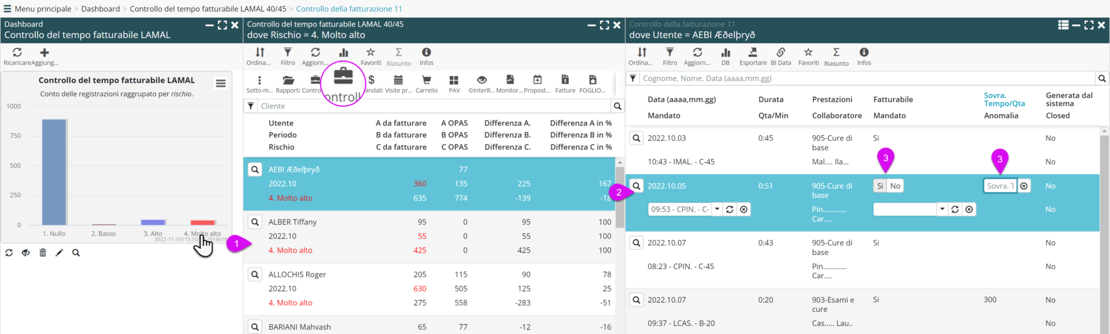Screen dimensions: 1110x334
Task: Open the BI Data link icon
Action: 780,53
